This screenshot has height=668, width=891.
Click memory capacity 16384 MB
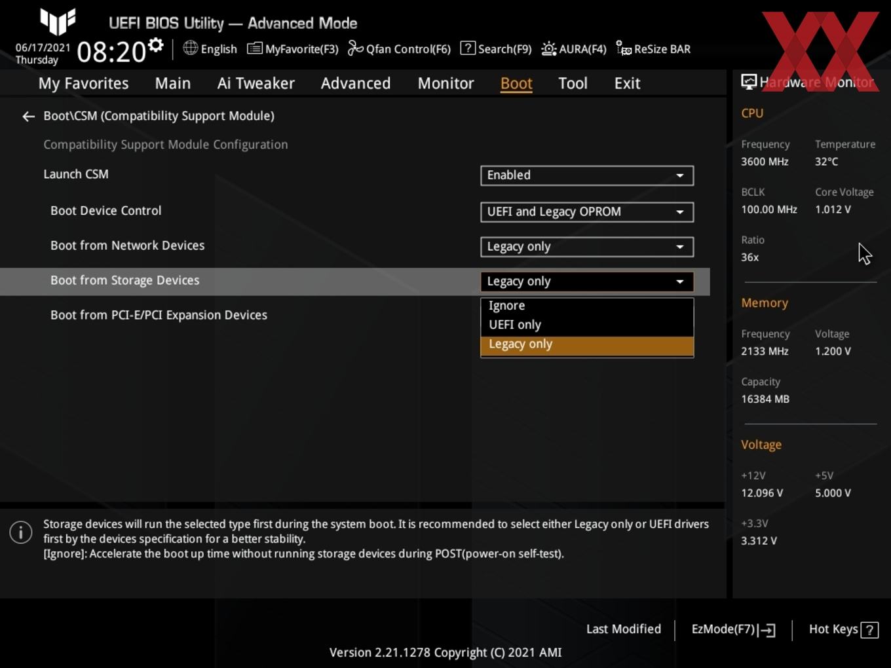(x=765, y=399)
